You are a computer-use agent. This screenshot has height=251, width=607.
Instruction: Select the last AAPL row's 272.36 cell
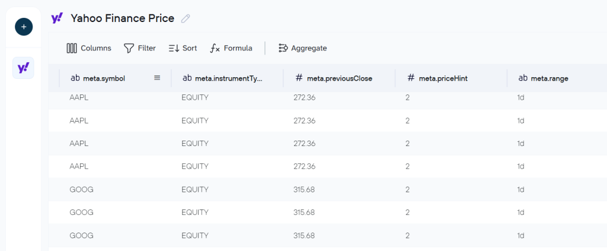coord(304,166)
